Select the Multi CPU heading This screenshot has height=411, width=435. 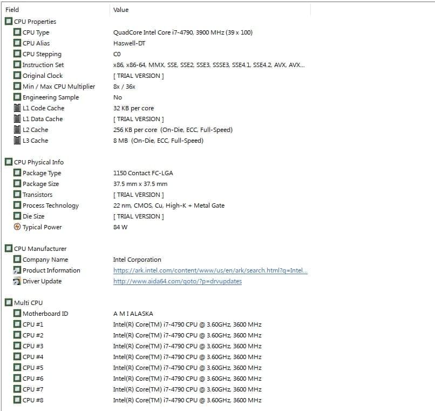point(28,303)
